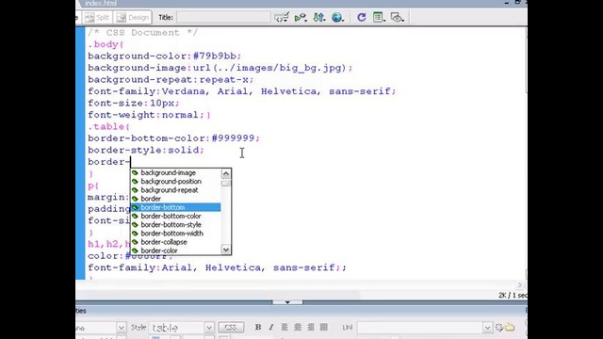Image resolution: width=603 pixels, height=339 pixels.
Task: Toggle italic formatting in Properties
Action: click(270, 327)
